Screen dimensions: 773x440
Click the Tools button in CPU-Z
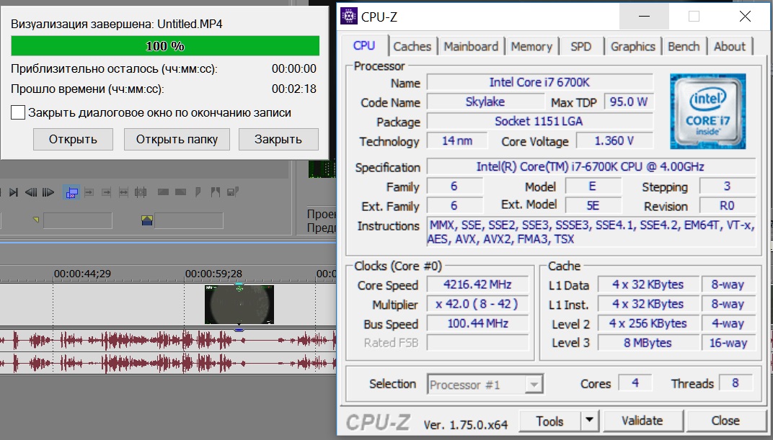[x=549, y=421]
